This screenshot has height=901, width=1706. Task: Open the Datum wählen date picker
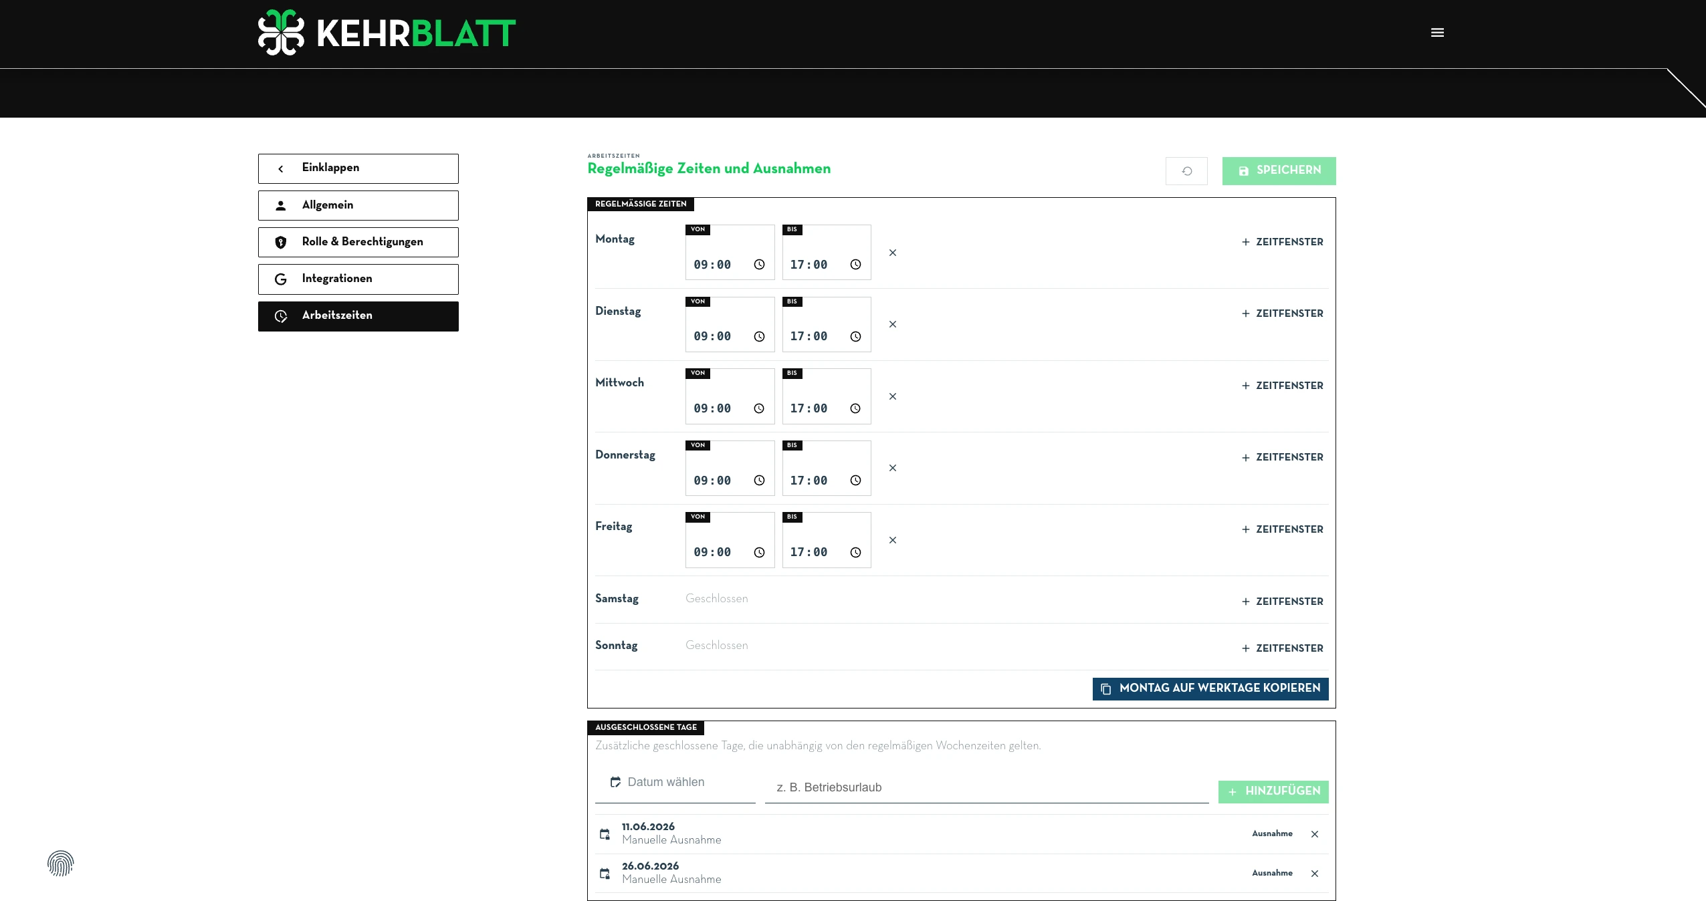pos(675,783)
